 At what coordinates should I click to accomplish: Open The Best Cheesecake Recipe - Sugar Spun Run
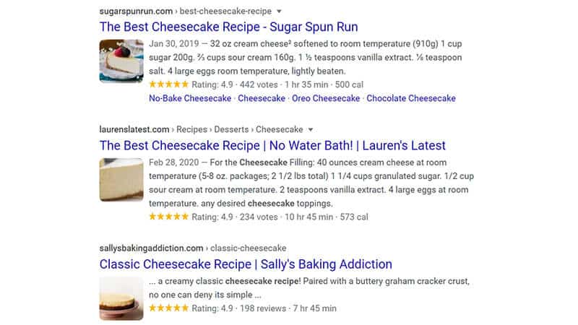coord(228,27)
